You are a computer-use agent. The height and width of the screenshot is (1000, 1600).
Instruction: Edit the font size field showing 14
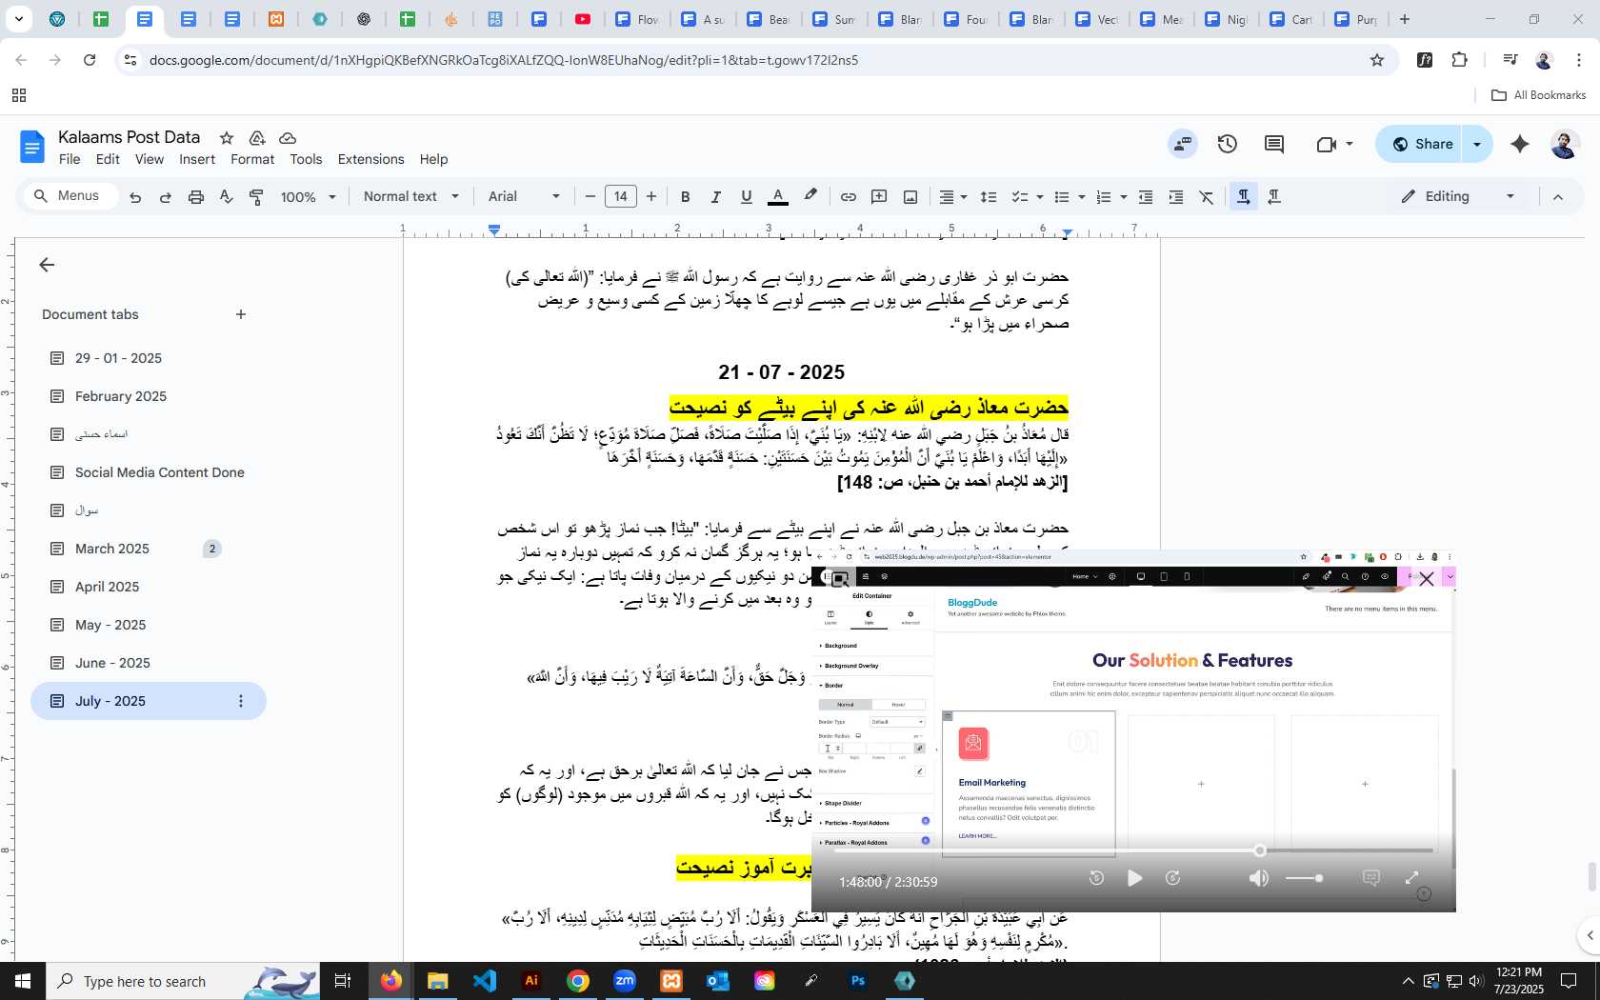[x=621, y=197]
